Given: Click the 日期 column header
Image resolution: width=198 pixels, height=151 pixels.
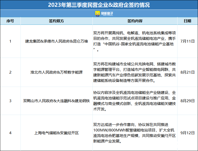Looking at the screenshot, I should [x=187, y=21].
